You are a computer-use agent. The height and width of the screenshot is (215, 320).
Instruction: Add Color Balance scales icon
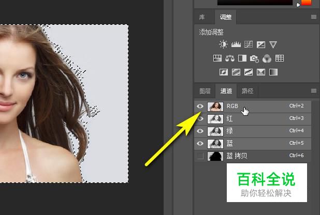coord(230,58)
